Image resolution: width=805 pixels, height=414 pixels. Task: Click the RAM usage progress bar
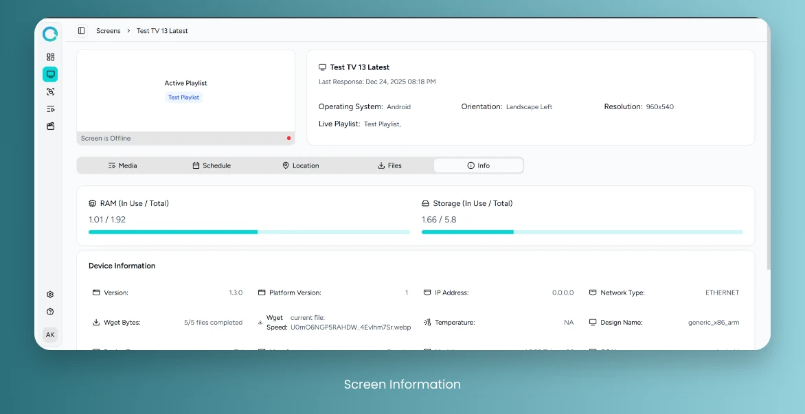[249, 232]
